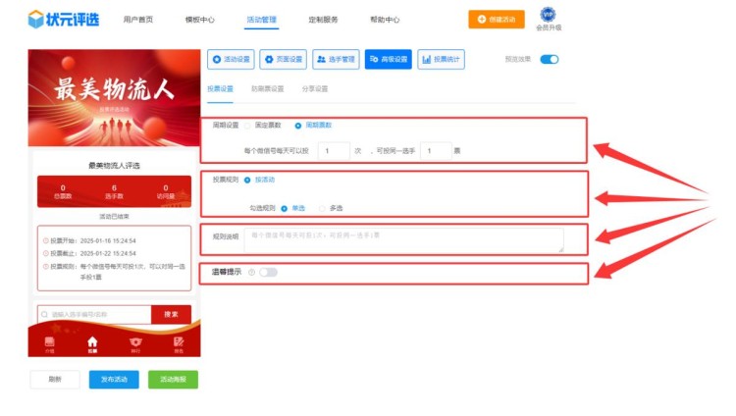The width and height of the screenshot is (736, 416).
Task: Switch to the 分享设置 tab
Action: coord(315,89)
